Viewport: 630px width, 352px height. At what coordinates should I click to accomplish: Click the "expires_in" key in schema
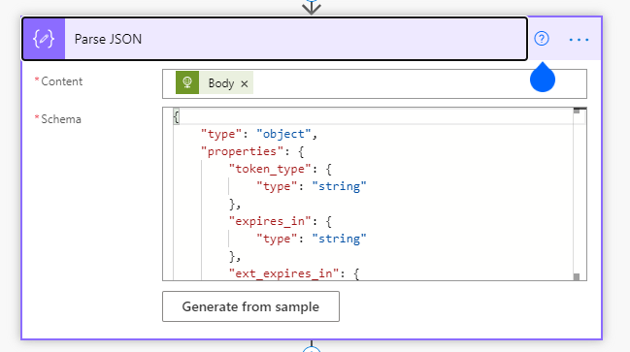pyautogui.click(x=270, y=221)
